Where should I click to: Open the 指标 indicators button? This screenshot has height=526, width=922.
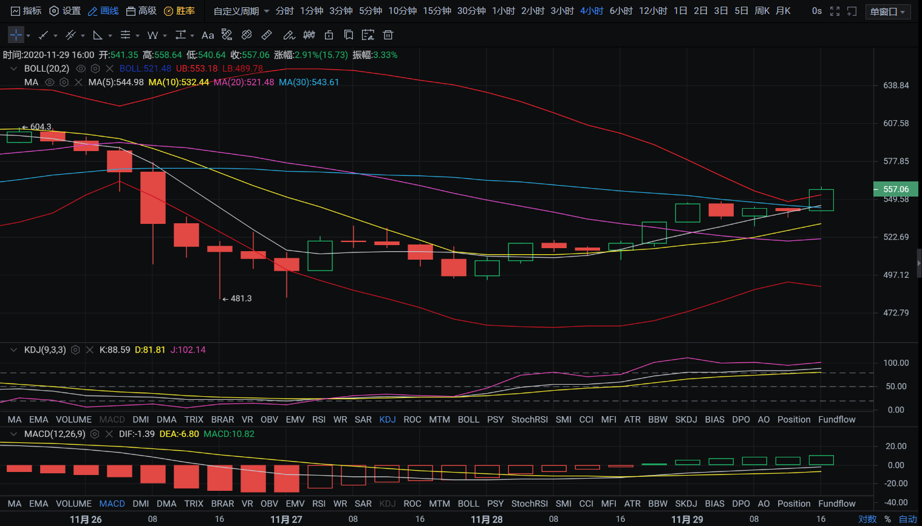pyautogui.click(x=26, y=11)
